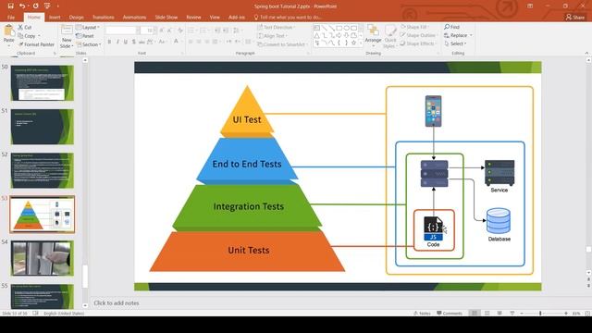The image size is (592, 333).
Task: Select the line shape in Shapes gallery
Action: [325, 28]
